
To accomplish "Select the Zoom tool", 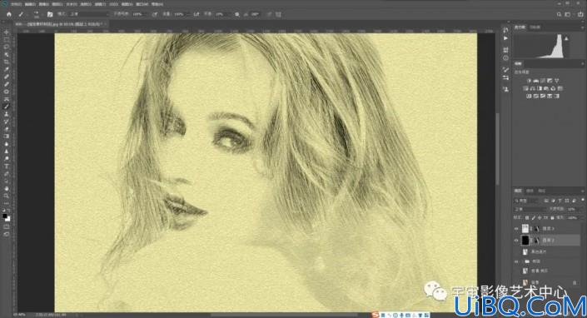I will tap(7, 196).
